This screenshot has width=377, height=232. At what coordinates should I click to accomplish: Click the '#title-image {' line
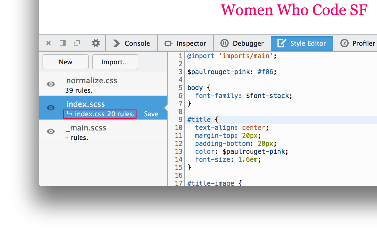214,183
